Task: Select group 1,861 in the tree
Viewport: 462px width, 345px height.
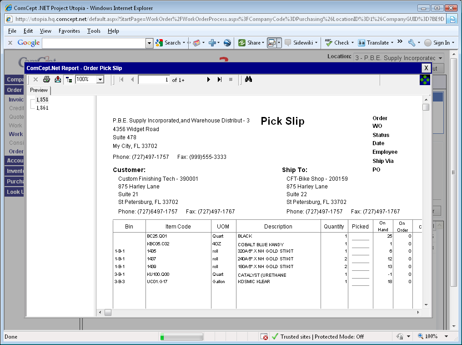Action: pyautogui.click(x=42, y=108)
